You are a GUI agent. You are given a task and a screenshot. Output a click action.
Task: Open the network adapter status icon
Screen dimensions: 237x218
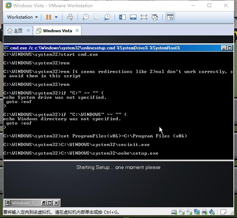click(x=197, y=212)
